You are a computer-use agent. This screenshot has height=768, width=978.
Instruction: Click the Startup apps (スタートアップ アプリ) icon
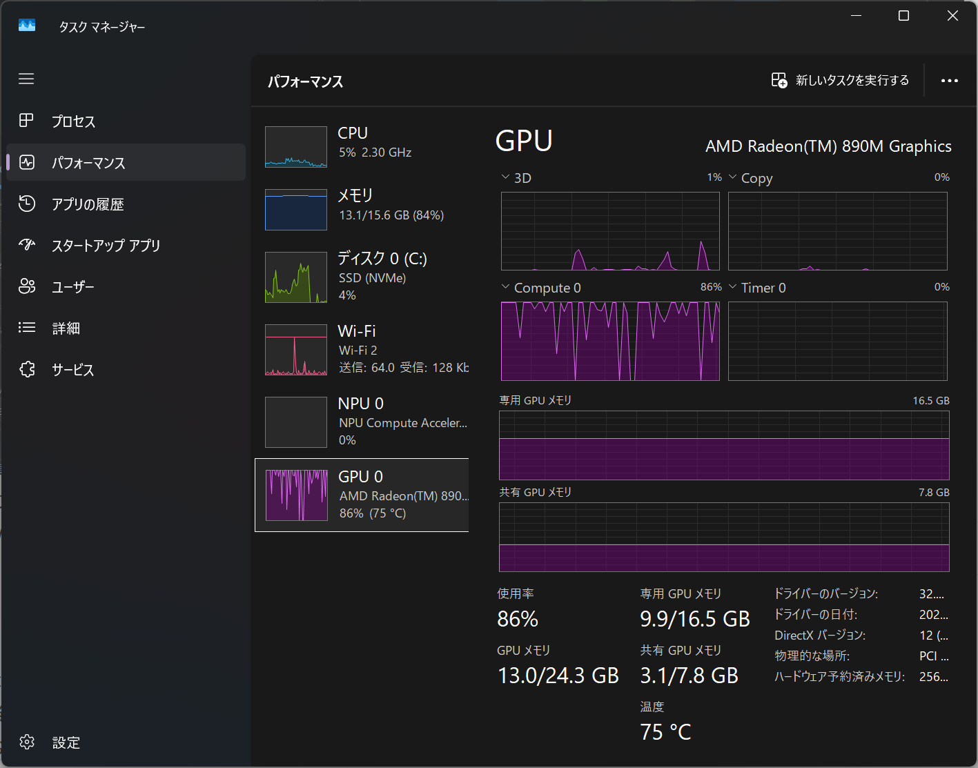(x=26, y=245)
